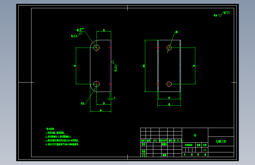Pick the 140 height dimension on right view
The image size is (255, 165).
tap(144, 66)
